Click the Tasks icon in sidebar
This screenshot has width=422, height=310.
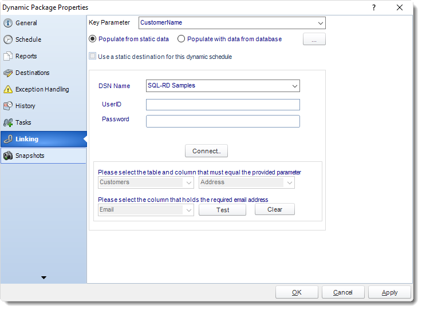[x=8, y=122]
